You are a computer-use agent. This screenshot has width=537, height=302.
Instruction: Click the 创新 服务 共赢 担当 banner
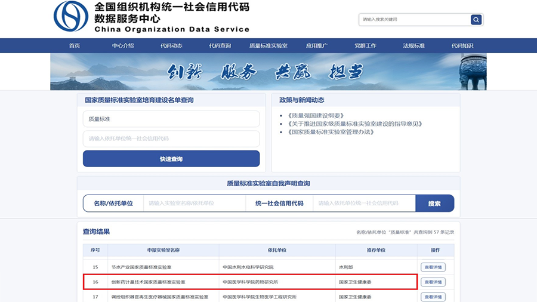click(268, 72)
